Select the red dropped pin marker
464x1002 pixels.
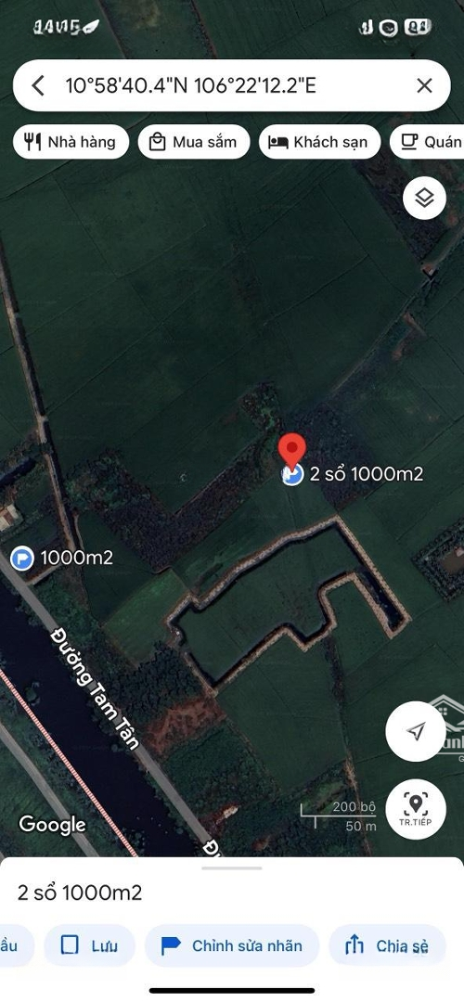click(292, 451)
